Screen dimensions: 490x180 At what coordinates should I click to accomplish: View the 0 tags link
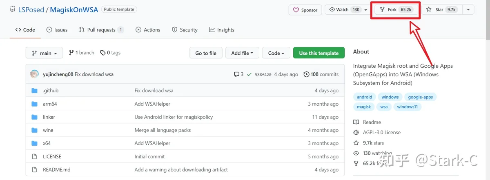[110, 53]
